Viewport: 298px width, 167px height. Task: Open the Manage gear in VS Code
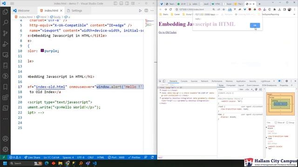click(5, 149)
